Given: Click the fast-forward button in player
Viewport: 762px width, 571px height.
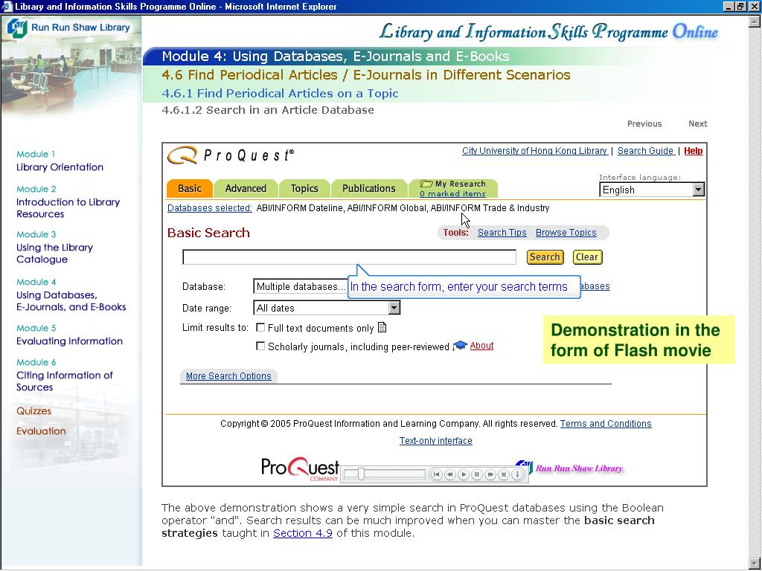Looking at the screenshot, I should (490, 474).
